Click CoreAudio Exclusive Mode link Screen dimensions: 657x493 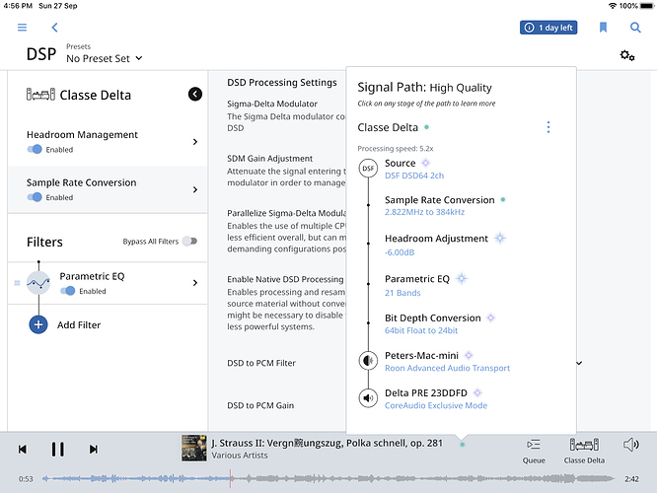436,405
